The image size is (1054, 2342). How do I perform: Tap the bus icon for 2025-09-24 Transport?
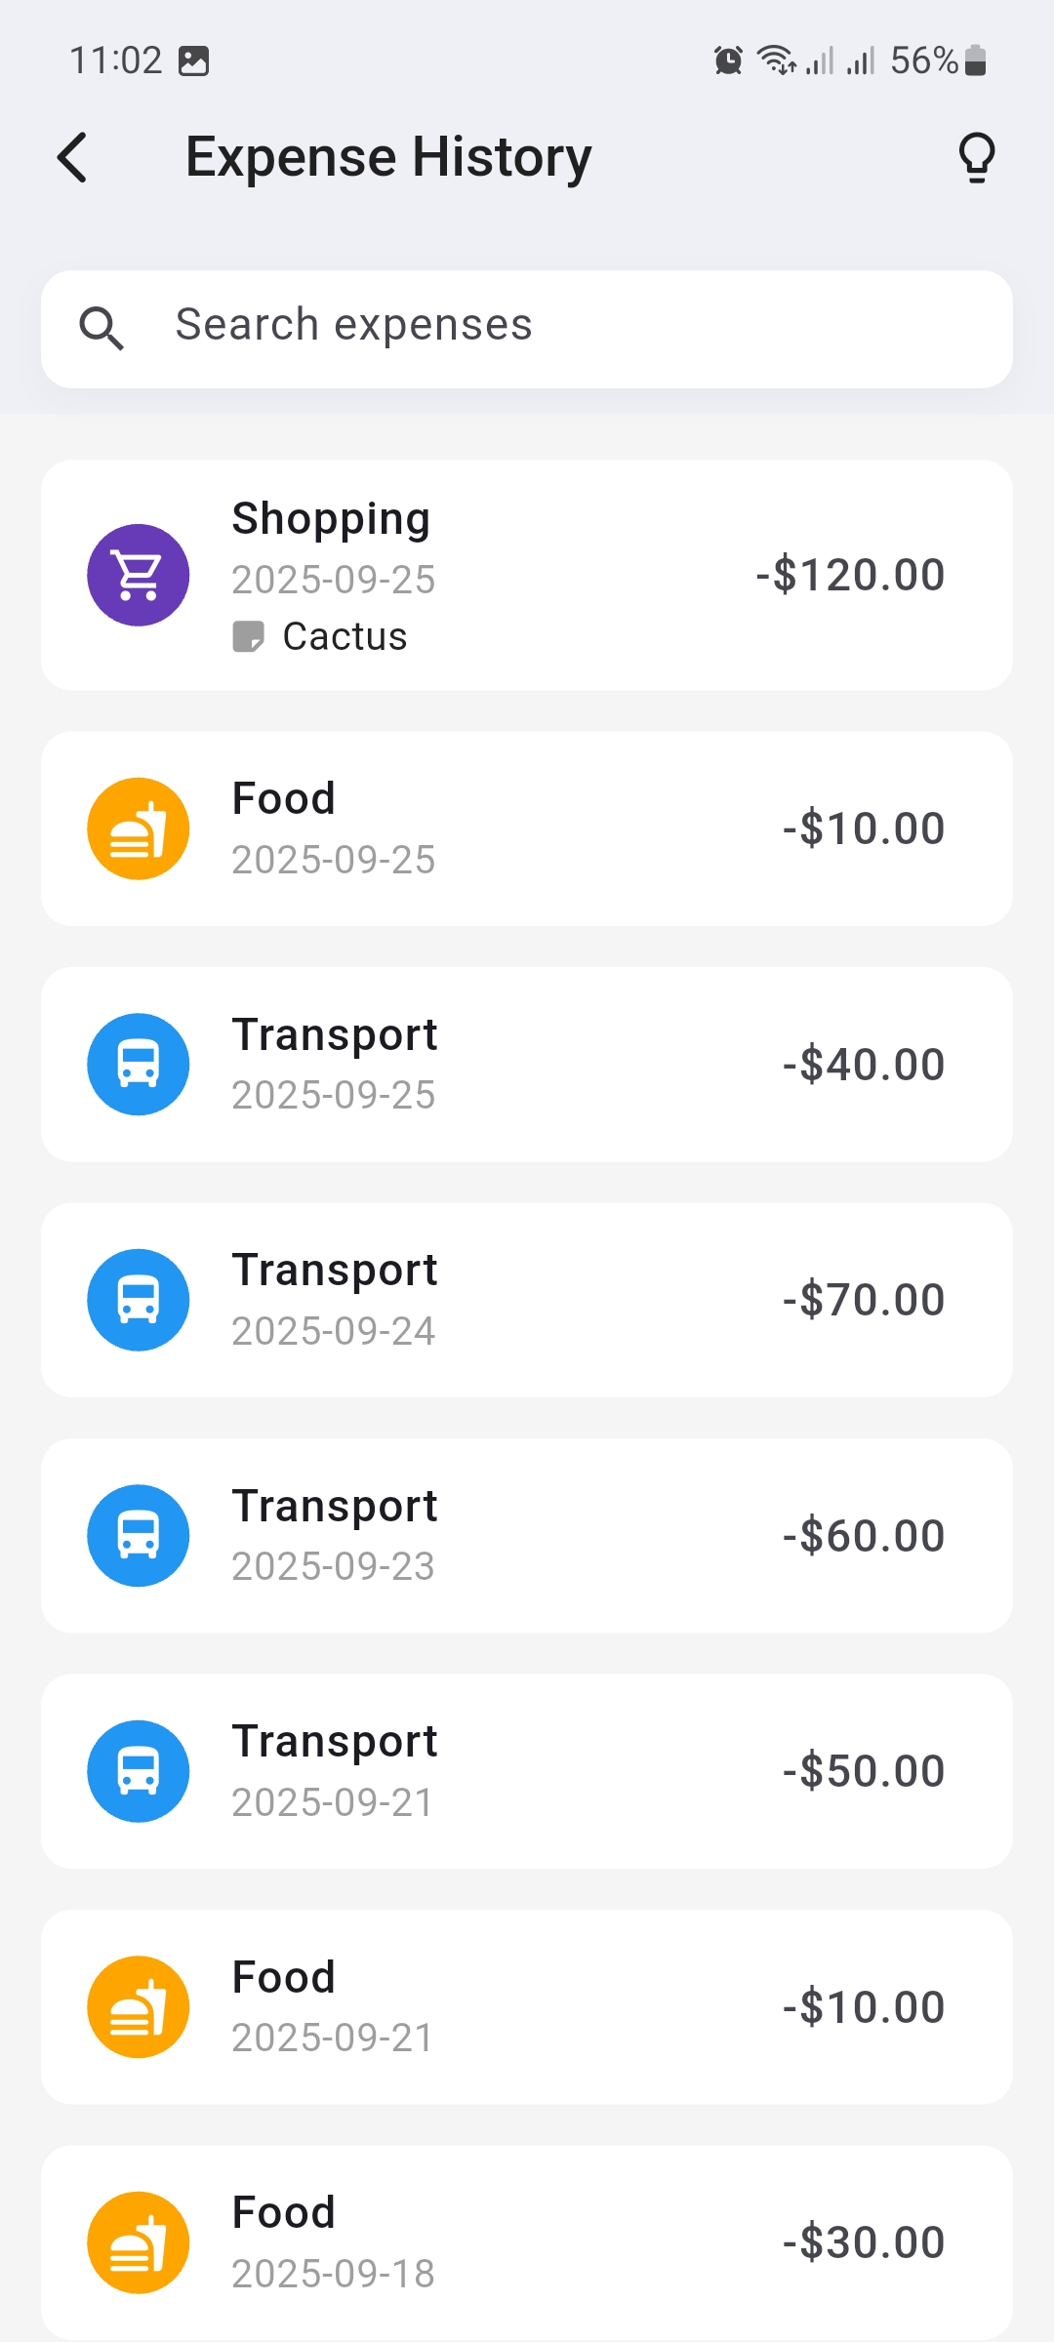(x=139, y=1300)
